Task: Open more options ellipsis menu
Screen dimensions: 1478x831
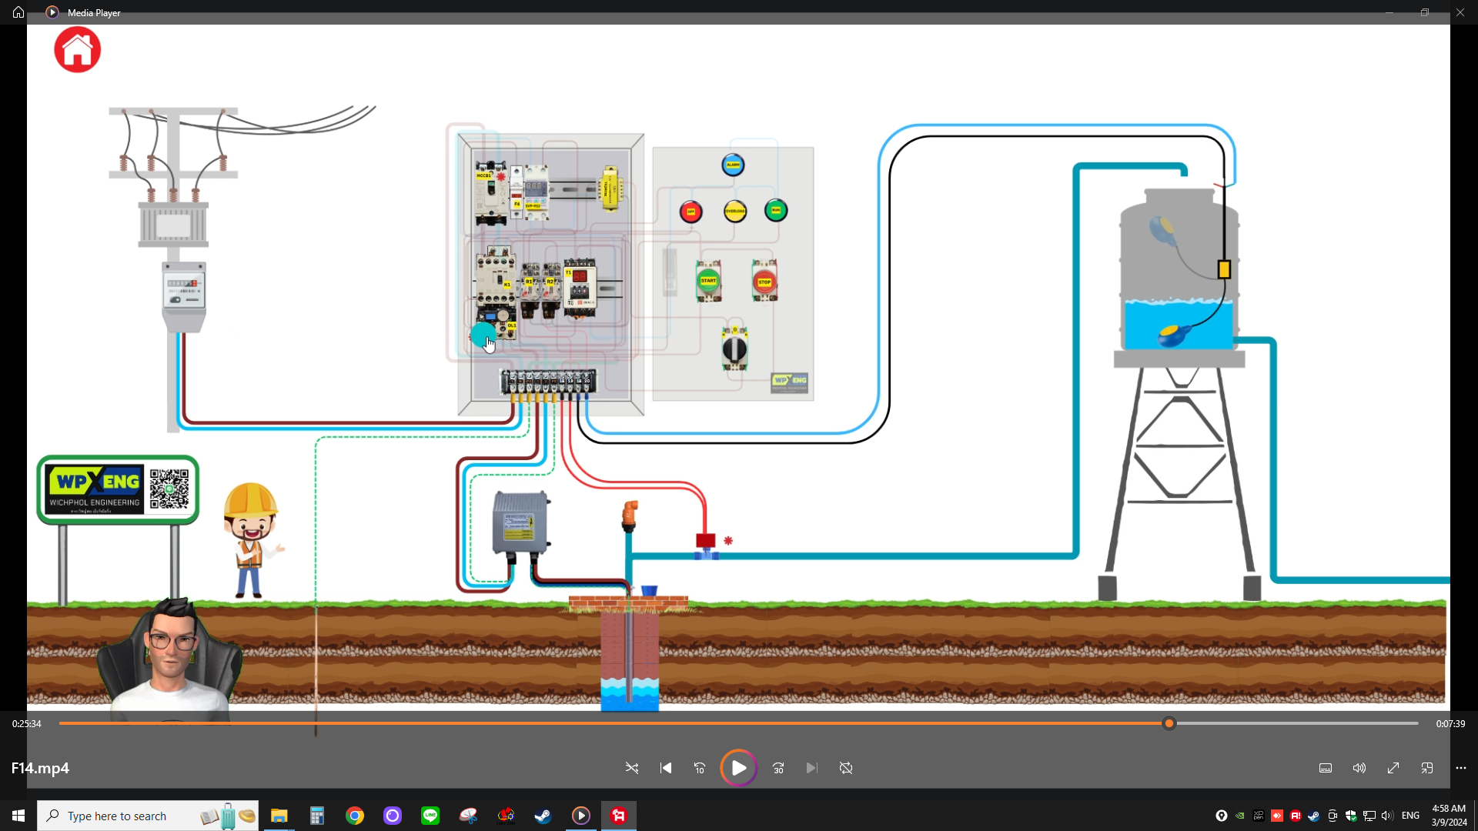Action: pos(1461,768)
